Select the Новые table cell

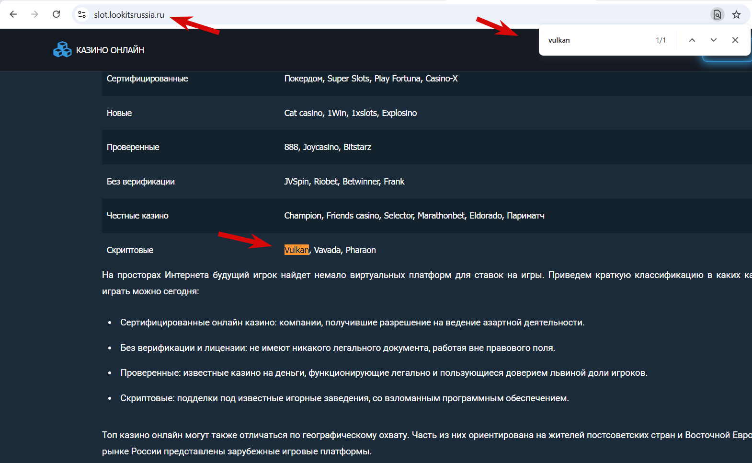point(119,113)
